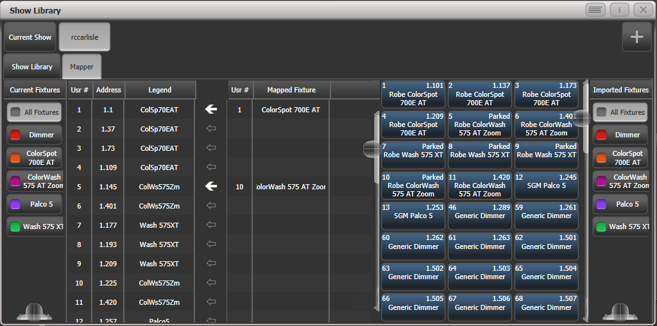Toggle the Dimmer filter in Imported Fixtures
Viewport: 657px width, 326px height.
[x=620, y=135]
